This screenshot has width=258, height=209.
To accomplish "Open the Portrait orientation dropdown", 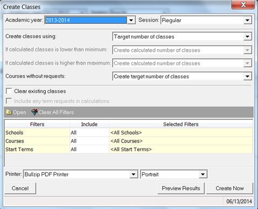I will pyautogui.click(x=203, y=174).
